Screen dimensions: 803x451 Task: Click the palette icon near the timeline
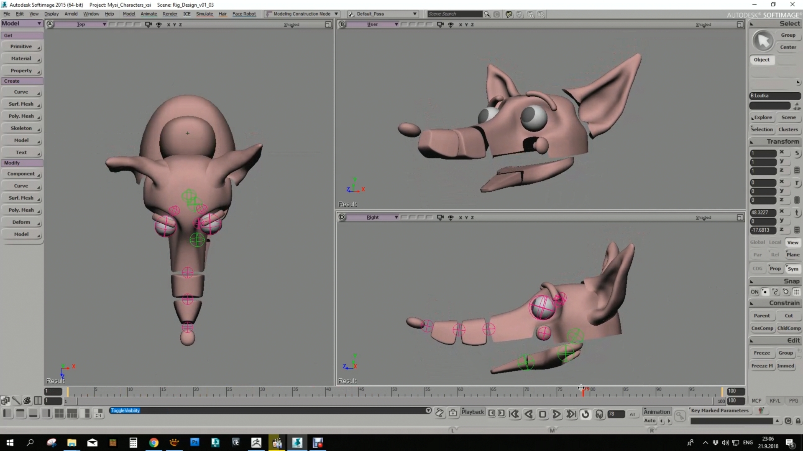click(27, 401)
